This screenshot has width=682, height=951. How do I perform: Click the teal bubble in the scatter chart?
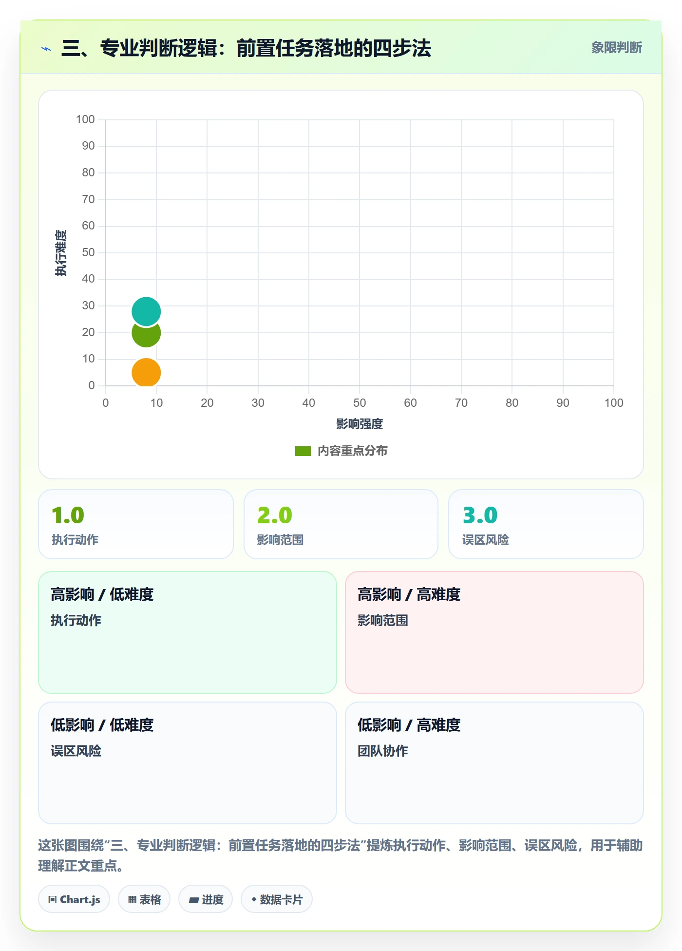pyautogui.click(x=146, y=311)
